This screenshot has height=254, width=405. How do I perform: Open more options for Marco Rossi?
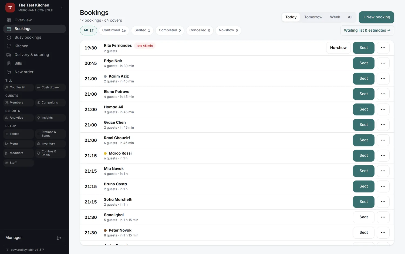(x=383, y=156)
